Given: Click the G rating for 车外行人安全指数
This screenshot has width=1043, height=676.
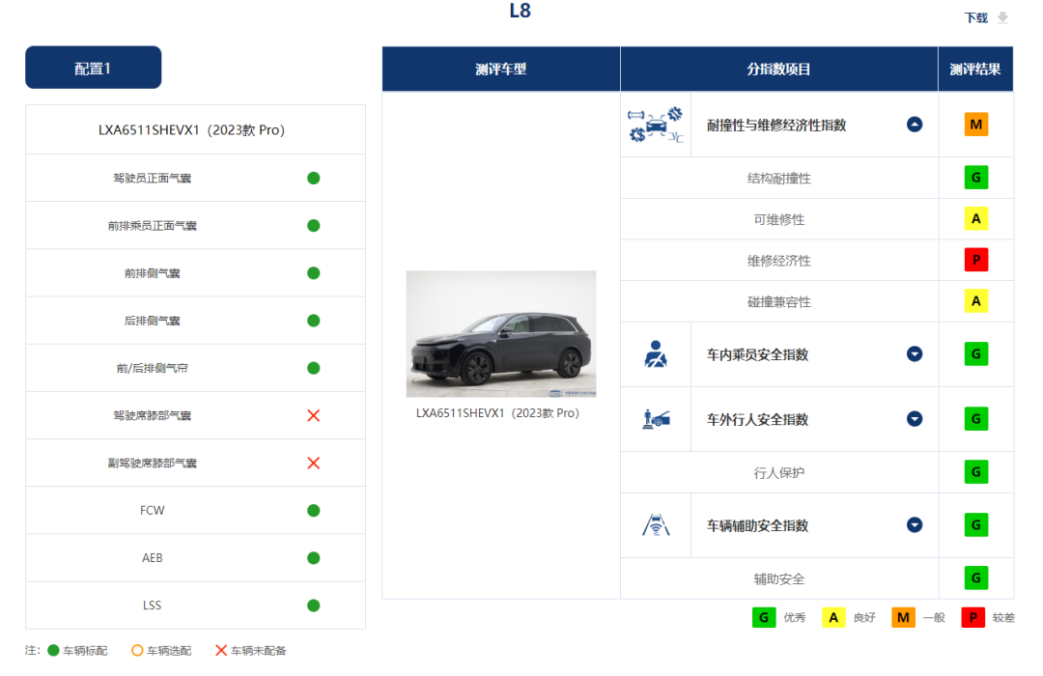Looking at the screenshot, I should [x=975, y=419].
